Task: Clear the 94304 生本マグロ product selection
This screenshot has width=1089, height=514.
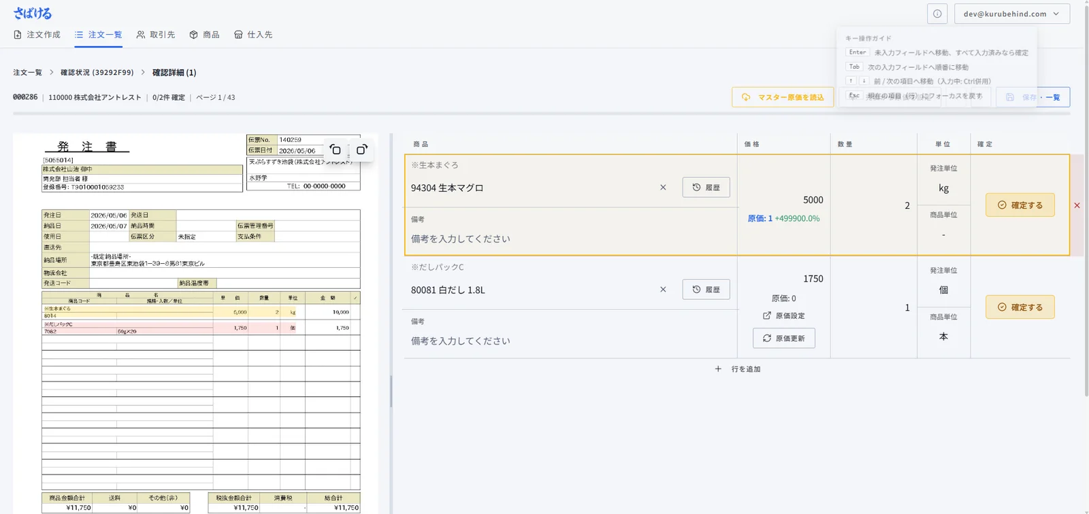Action: [x=663, y=188]
